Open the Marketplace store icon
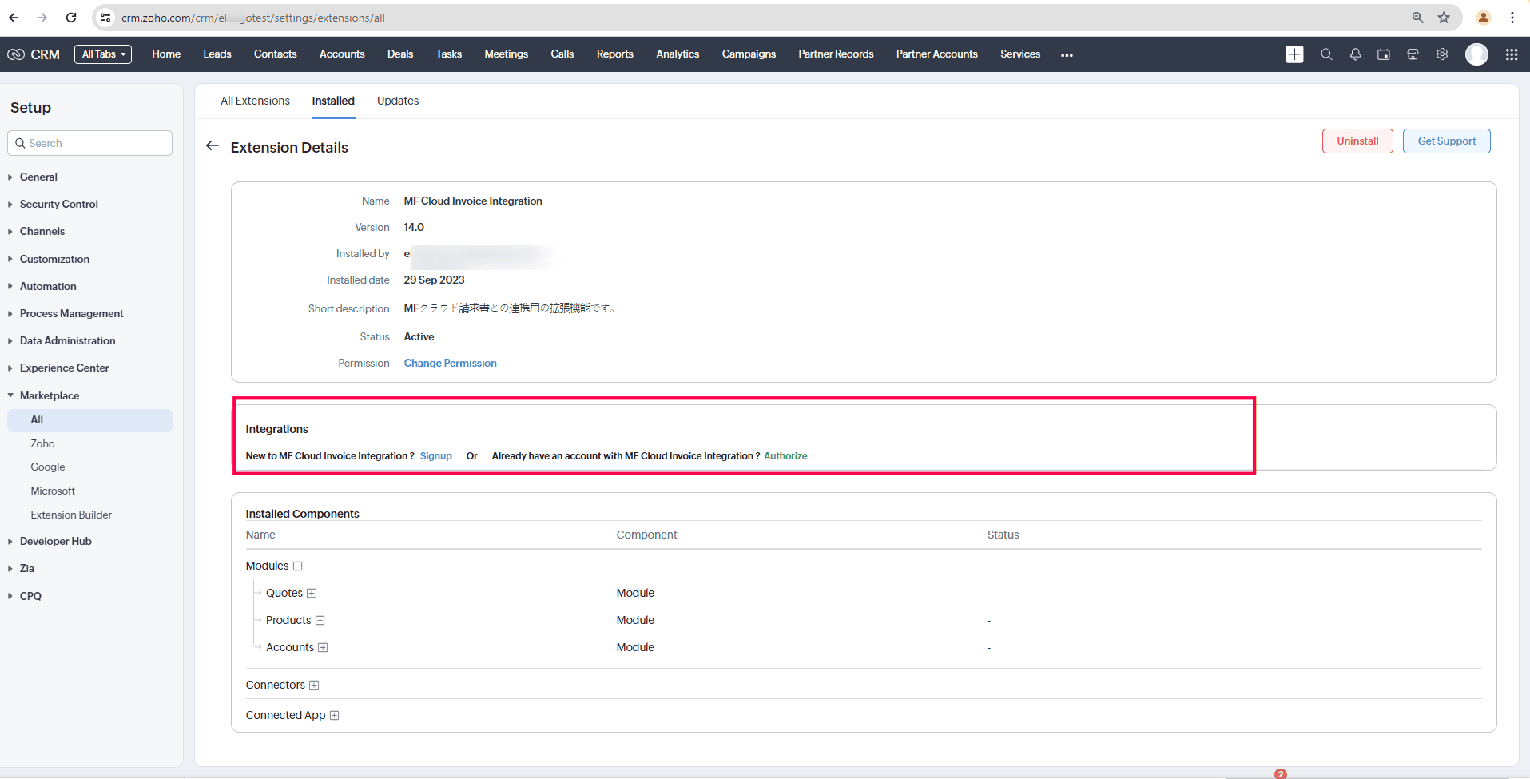Screen dimensions: 1530x779 click(x=1413, y=54)
